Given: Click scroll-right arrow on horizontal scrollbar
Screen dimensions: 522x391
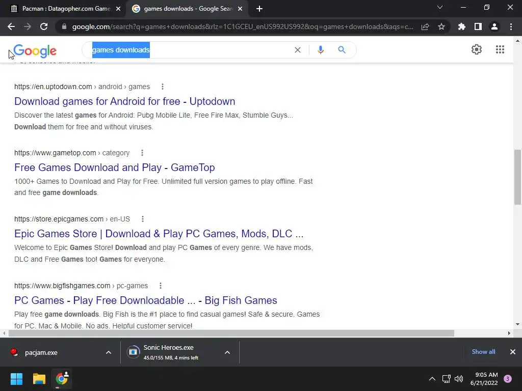Looking at the screenshot, I should click(x=509, y=333).
